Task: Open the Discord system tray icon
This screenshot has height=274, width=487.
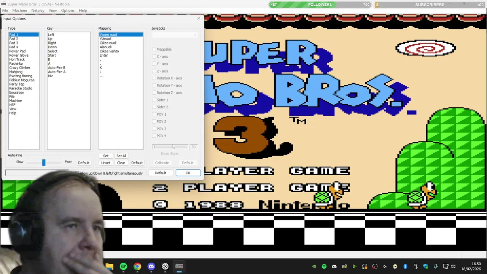Action: (x=334, y=266)
